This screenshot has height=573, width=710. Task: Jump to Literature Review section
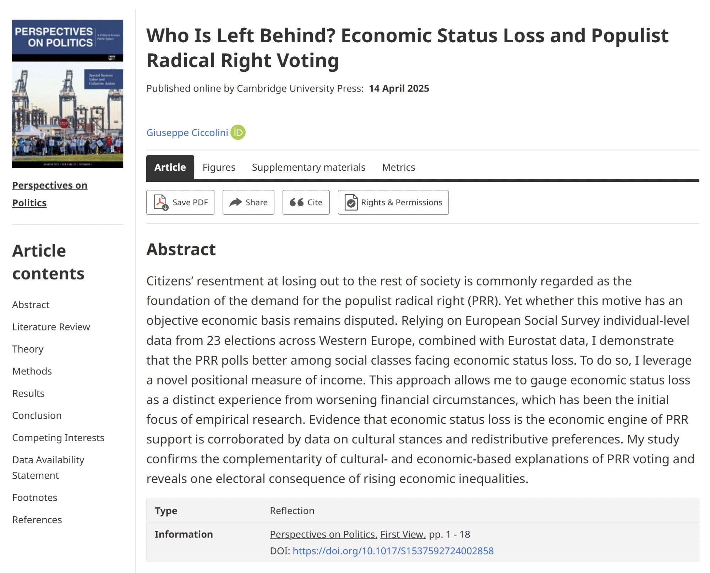pyautogui.click(x=51, y=327)
